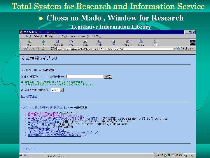The height and width of the screenshot is (158, 210).
Task: Click the status bar message text
Action: point(55,156)
